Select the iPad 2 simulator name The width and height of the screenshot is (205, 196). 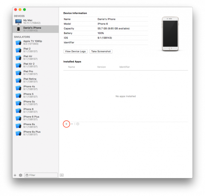[x=27, y=49]
